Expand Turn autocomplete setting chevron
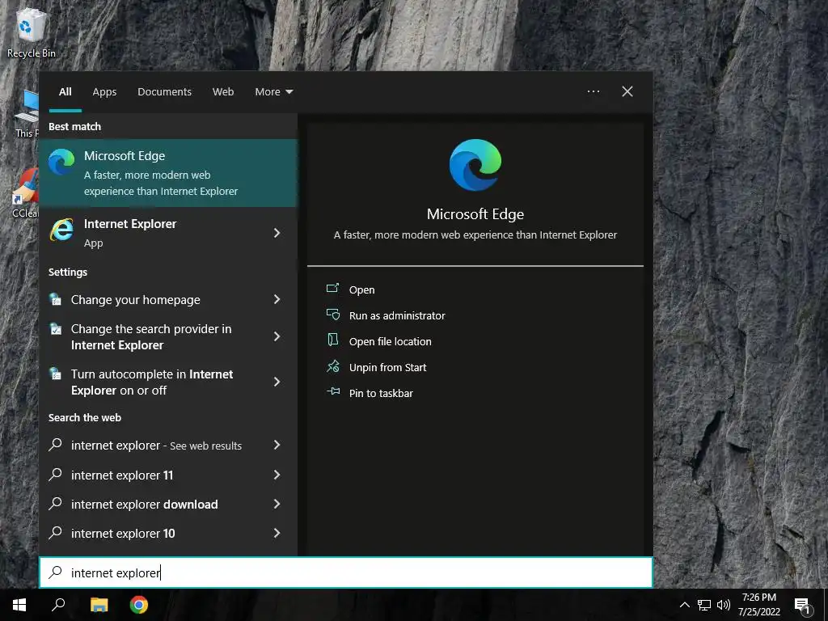The width and height of the screenshot is (828, 621). coord(277,382)
